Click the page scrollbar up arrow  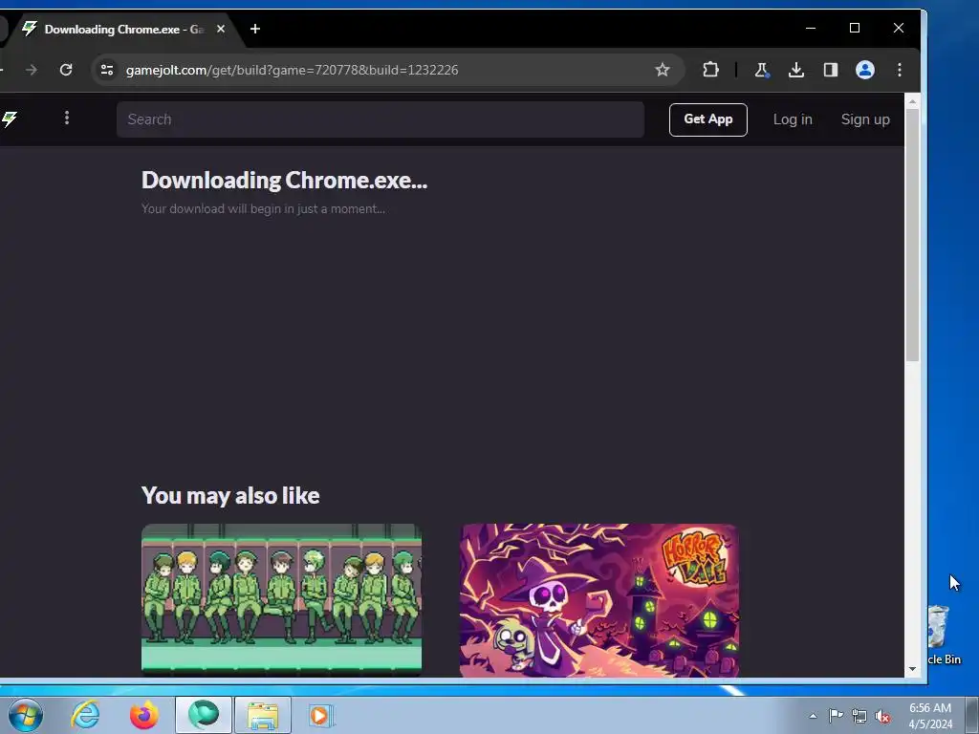tap(912, 101)
